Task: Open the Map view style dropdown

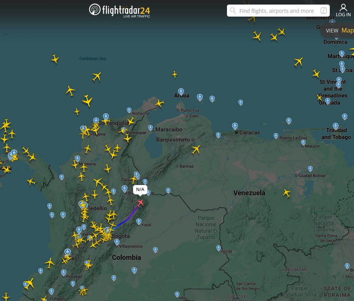Action: (x=347, y=30)
